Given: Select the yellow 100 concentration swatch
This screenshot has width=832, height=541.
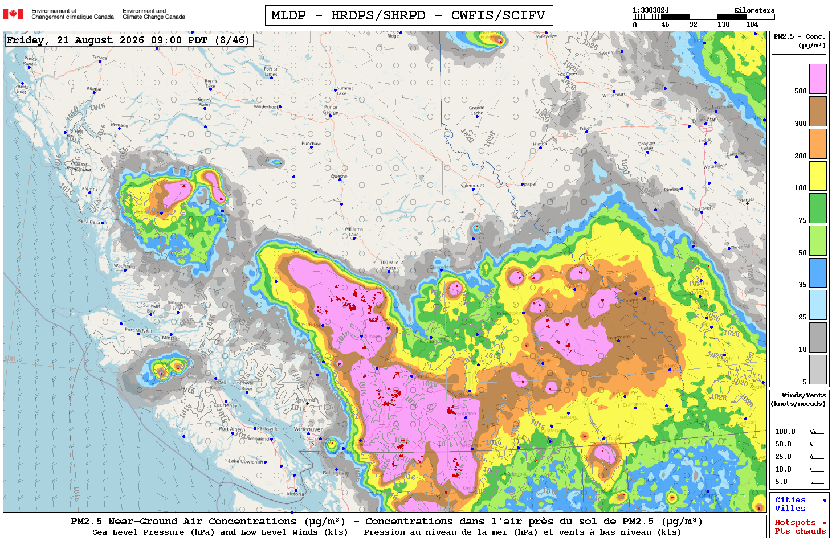Looking at the screenshot, I should coord(818,176).
